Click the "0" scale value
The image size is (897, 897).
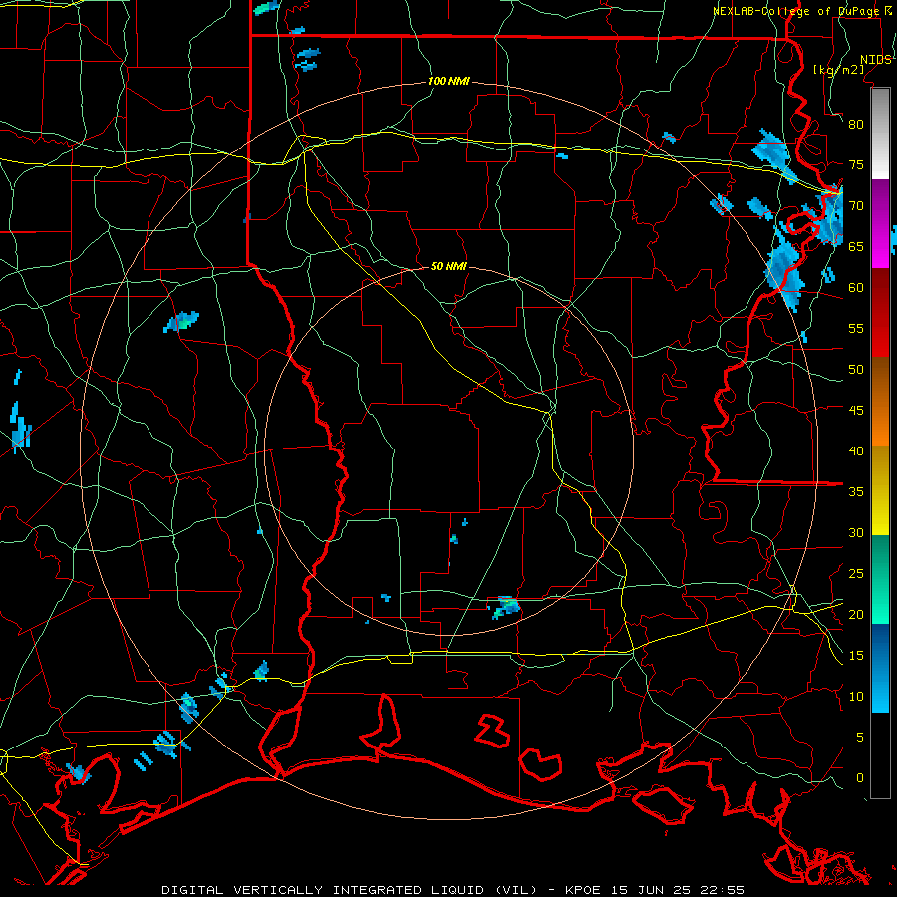click(x=860, y=778)
